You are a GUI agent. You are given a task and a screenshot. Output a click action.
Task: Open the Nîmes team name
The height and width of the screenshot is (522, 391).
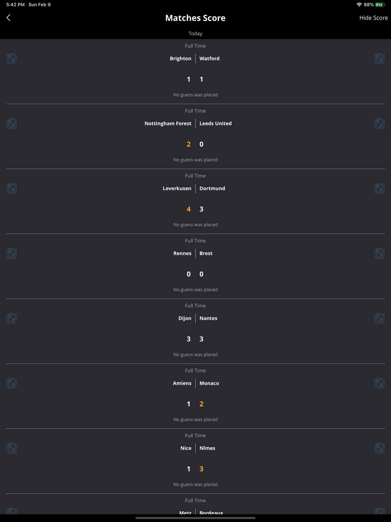207,448
